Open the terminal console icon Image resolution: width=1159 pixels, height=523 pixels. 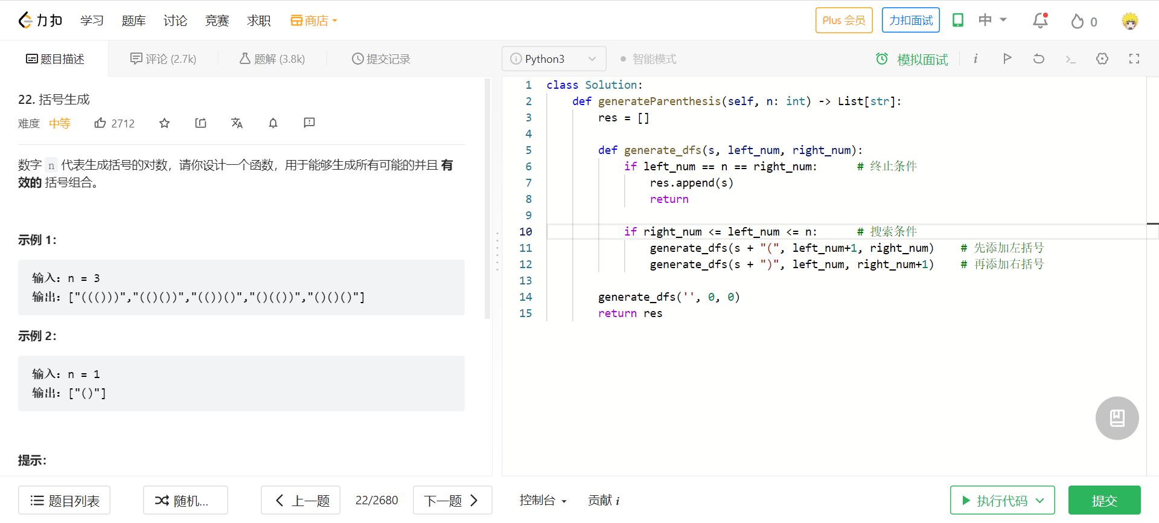pyautogui.click(x=1070, y=59)
